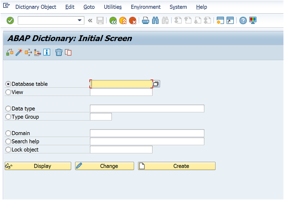Open the command field dropdown arrow
This screenshot has width=284, height=200.
click(80, 20)
